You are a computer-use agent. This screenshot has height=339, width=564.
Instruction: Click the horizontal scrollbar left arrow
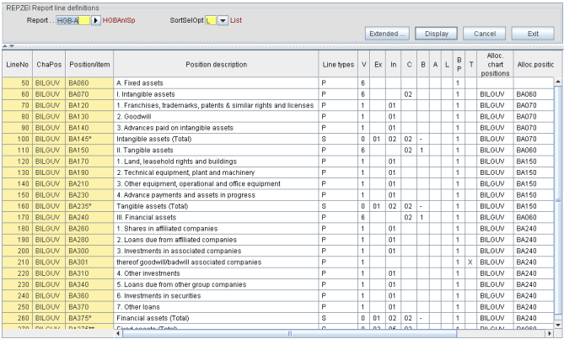(118, 333)
